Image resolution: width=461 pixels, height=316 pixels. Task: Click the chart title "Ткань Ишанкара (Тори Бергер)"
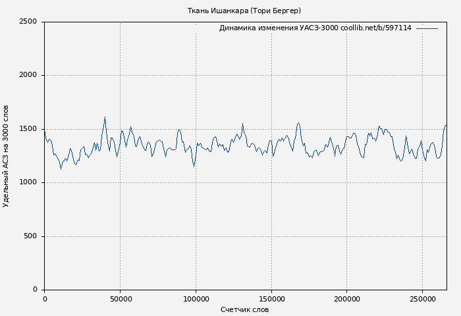(244, 11)
